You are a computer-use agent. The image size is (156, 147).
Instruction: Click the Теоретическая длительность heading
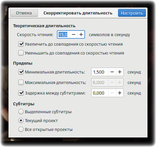point(44,26)
